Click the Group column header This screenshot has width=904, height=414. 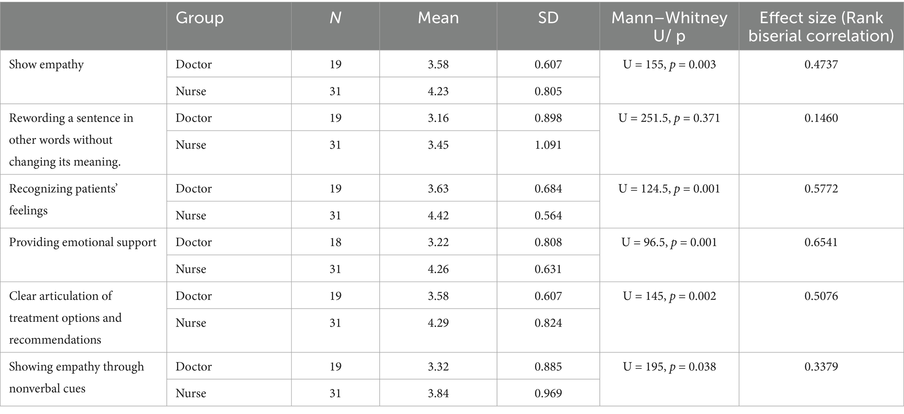point(200,18)
